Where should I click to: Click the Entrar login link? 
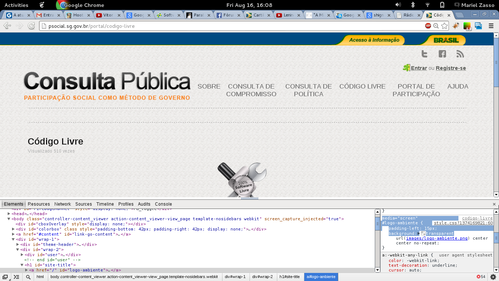click(x=419, y=68)
